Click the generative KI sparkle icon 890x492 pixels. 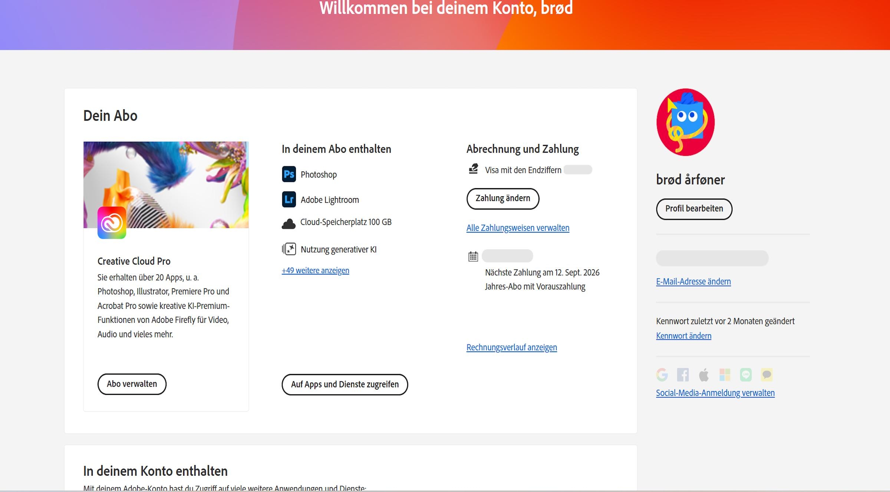point(289,249)
